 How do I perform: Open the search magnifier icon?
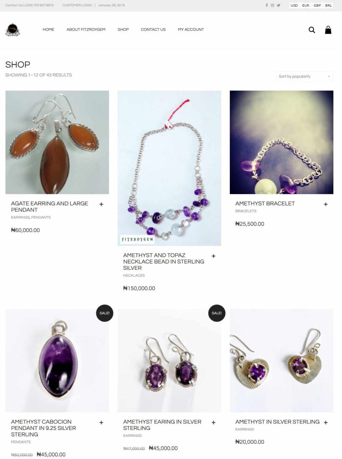312,30
